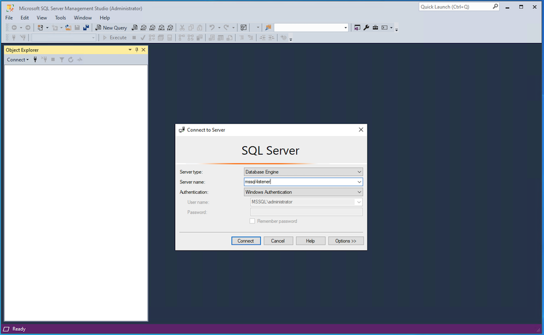Open the Help menu
Screen dimensions: 544x335
[105, 18]
